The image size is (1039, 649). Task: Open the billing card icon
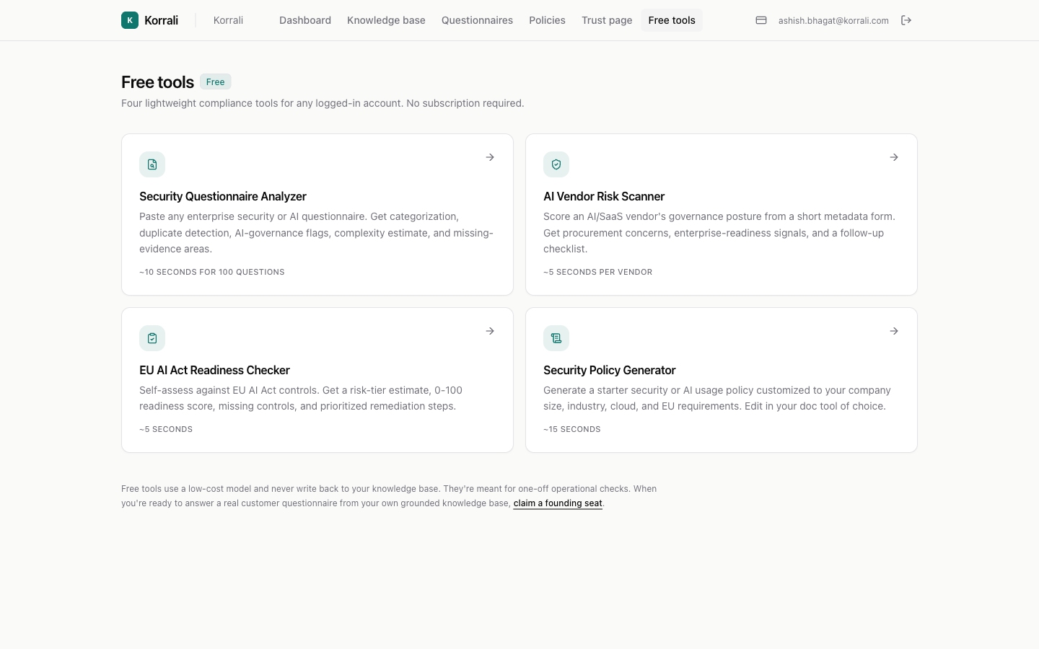[x=761, y=20]
